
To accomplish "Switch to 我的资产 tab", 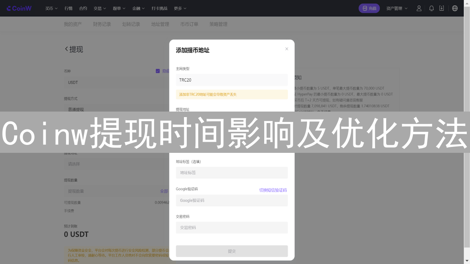I will coord(73,24).
